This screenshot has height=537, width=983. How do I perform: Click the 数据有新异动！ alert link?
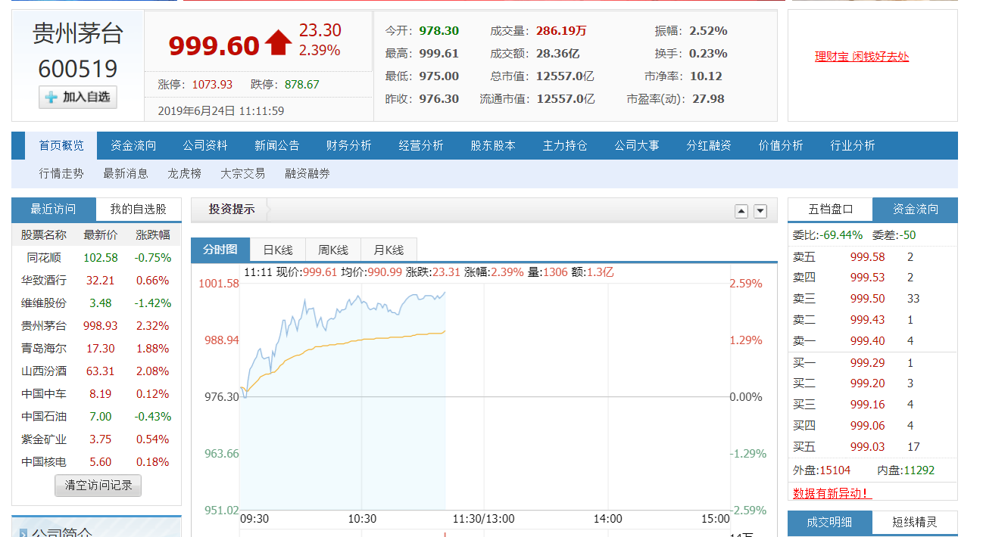(832, 493)
